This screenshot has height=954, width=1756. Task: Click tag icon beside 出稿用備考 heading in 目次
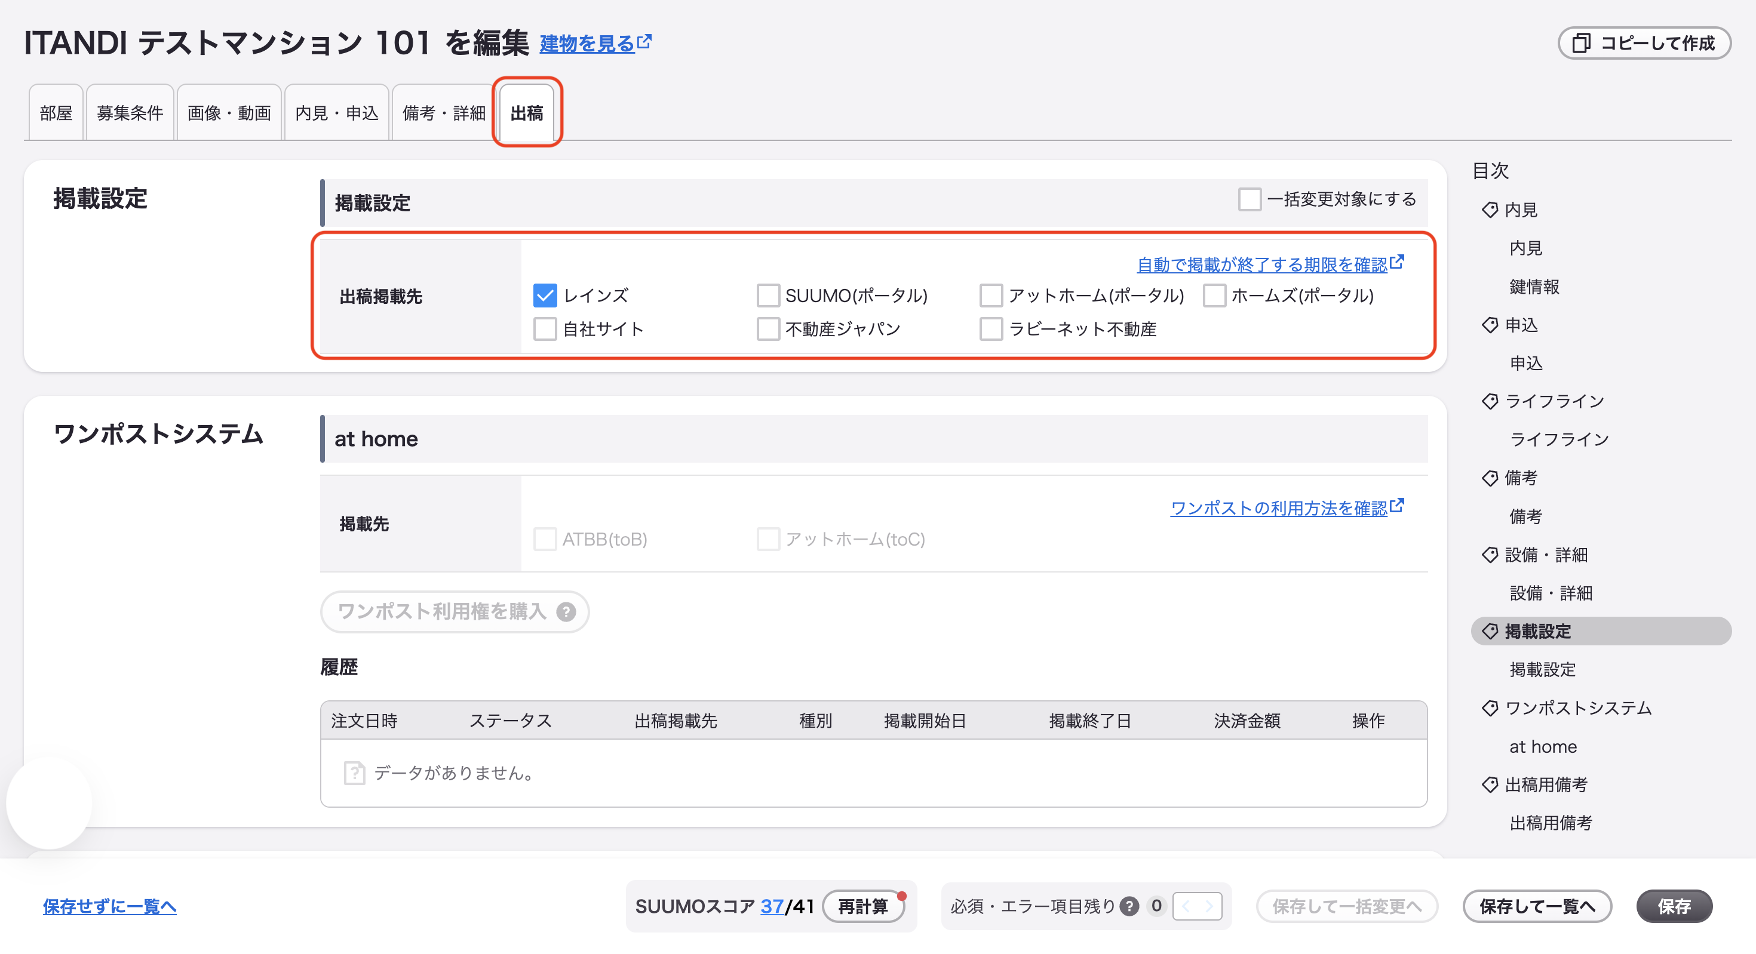click(x=1490, y=785)
